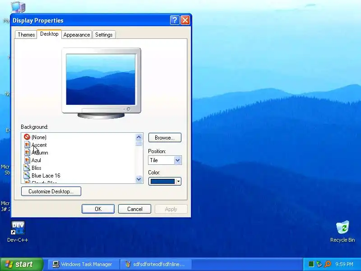This screenshot has height=271, width=361.
Task: Go to the Settings tab
Action: point(104,35)
